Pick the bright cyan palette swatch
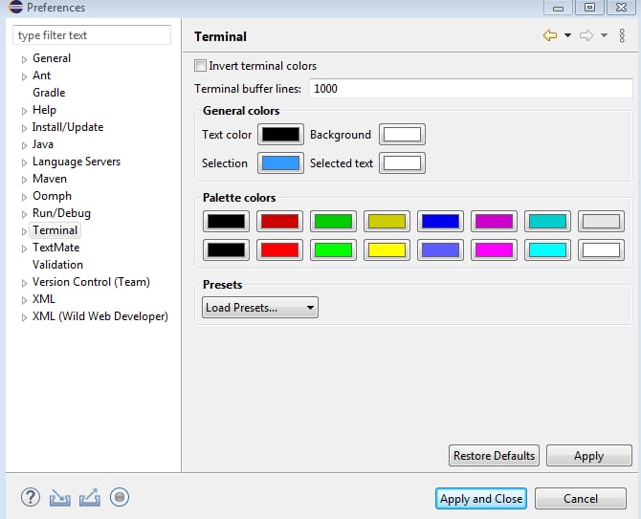 (x=547, y=249)
